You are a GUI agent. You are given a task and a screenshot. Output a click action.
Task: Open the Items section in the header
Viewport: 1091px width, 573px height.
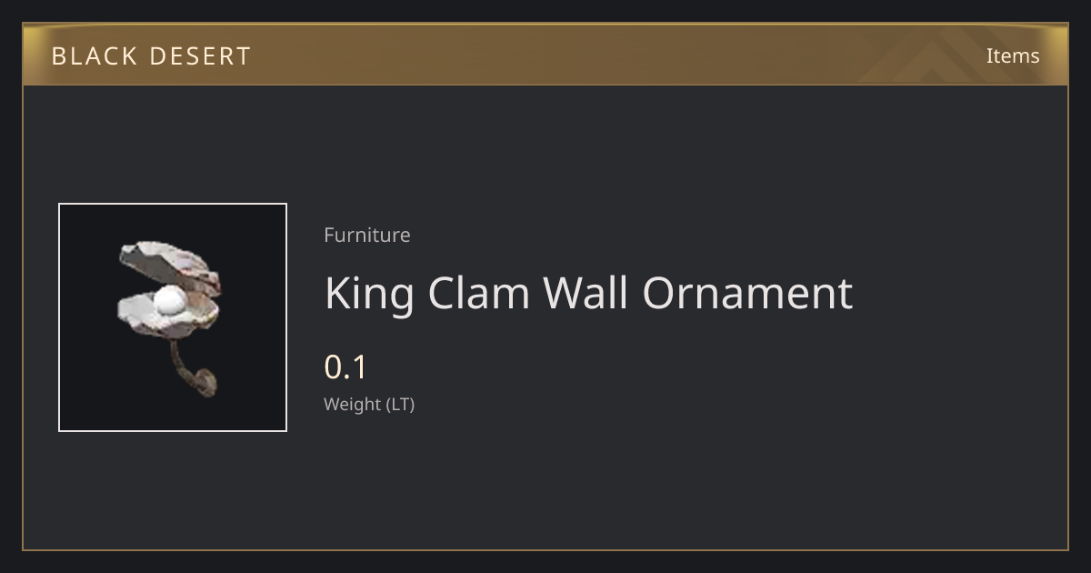coord(1013,55)
